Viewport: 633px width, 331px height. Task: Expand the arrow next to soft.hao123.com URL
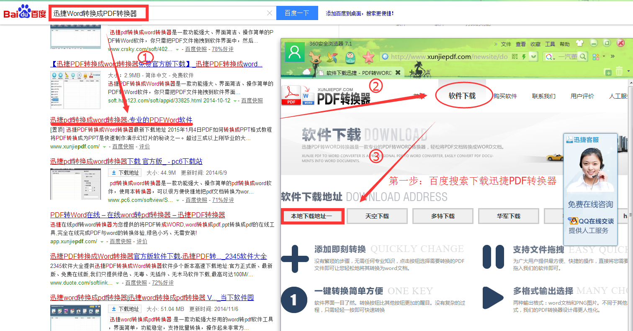[235, 101]
